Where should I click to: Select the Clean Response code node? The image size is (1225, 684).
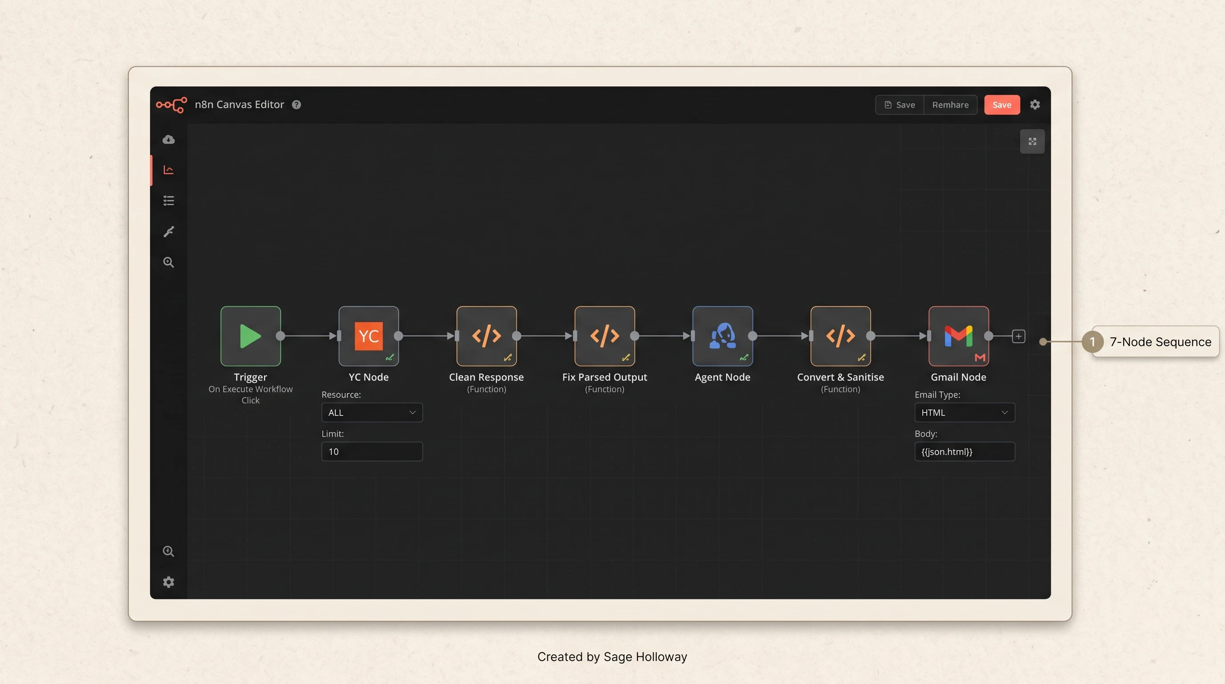(x=487, y=336)
